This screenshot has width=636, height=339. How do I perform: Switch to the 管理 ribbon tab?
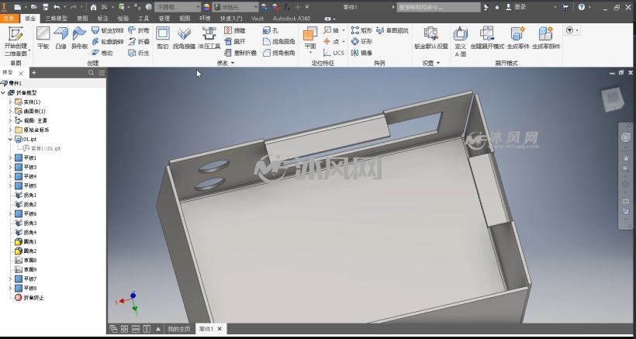pyautogui.click(x=164, y=19)
